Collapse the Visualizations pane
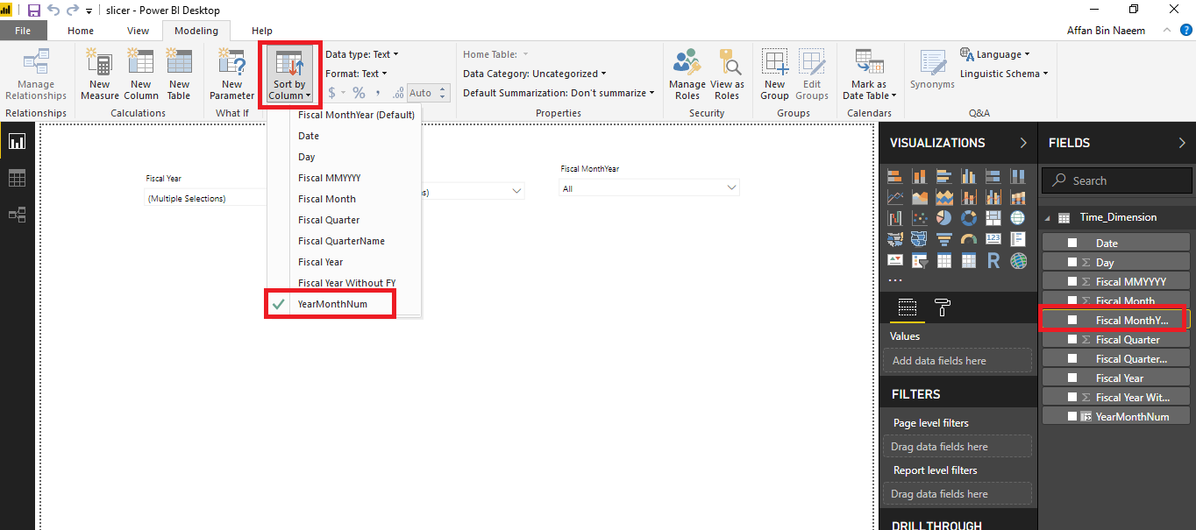The width and height of the screenshot is (1196, 530). click(1023, 143)
